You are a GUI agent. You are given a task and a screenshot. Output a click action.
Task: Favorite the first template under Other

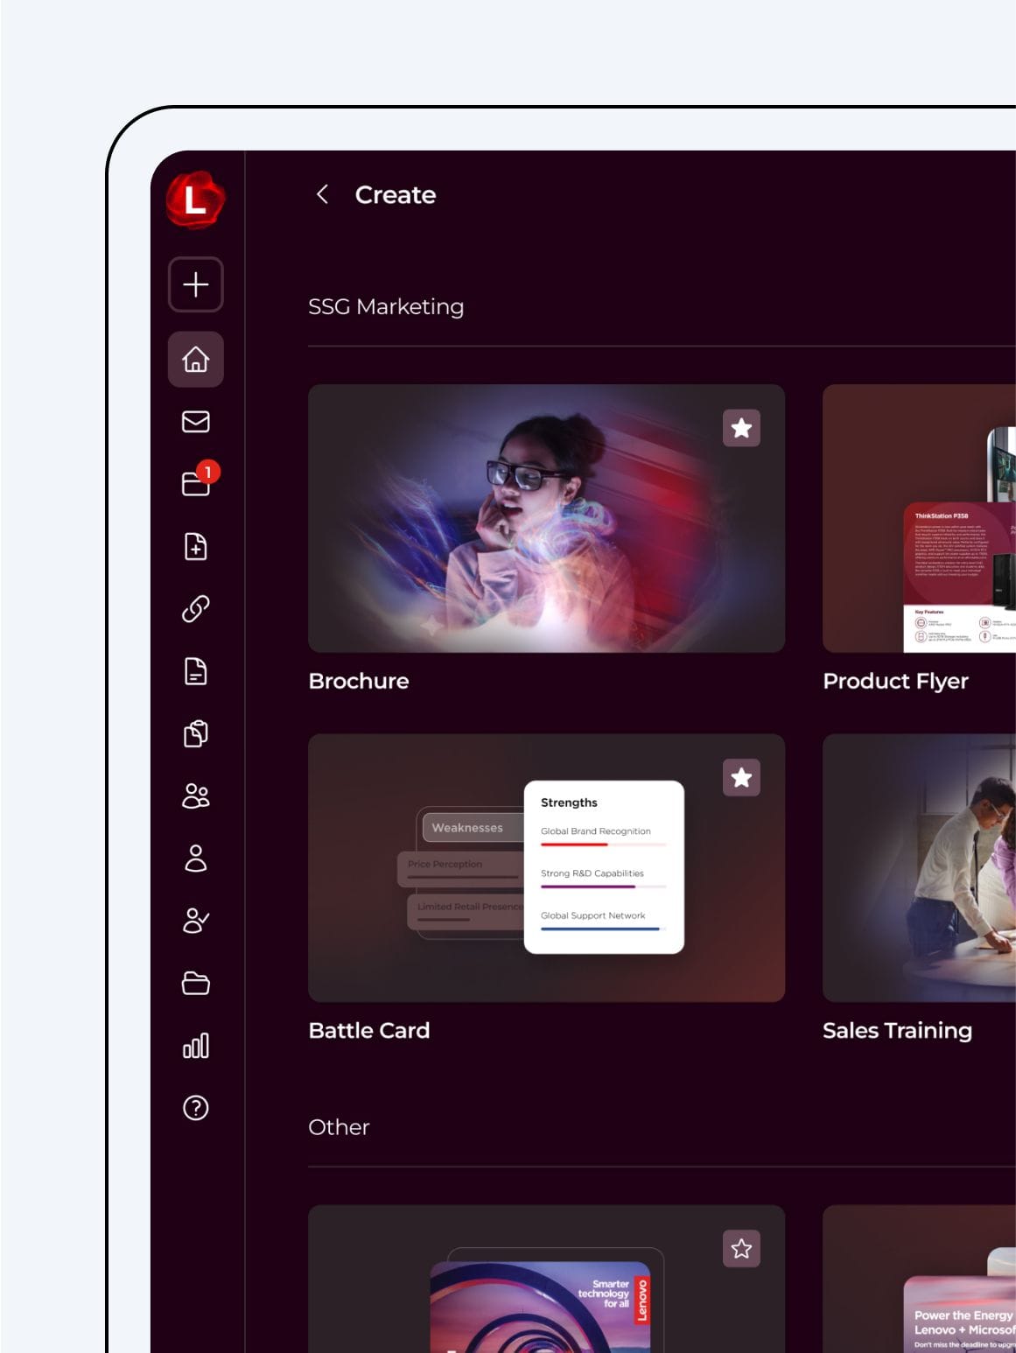click(741, 1249)
